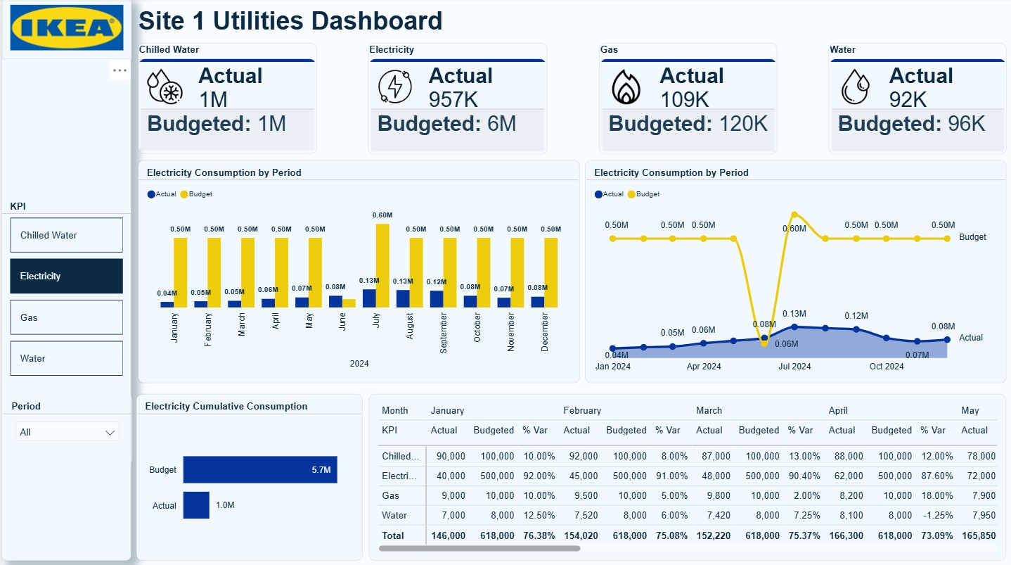
Task: Select the Chilled Water KPI button
Action: [x=66, y=234]
